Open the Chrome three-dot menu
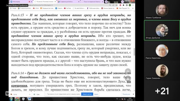Image resolution: width=180 pixels, height=101 pixels. (x=133, y=5)
